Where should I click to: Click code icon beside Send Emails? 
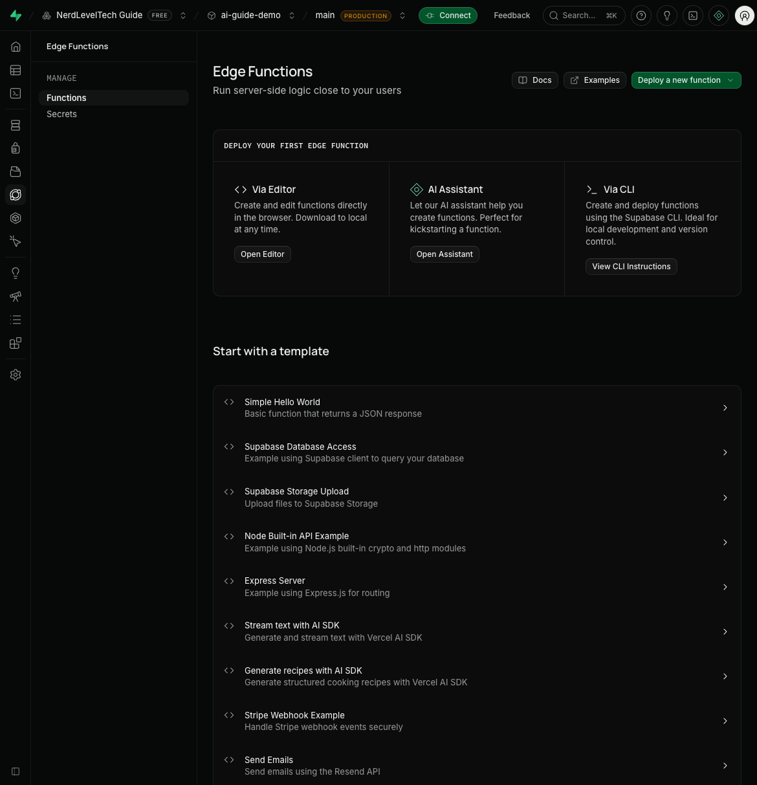click(229, 760)
